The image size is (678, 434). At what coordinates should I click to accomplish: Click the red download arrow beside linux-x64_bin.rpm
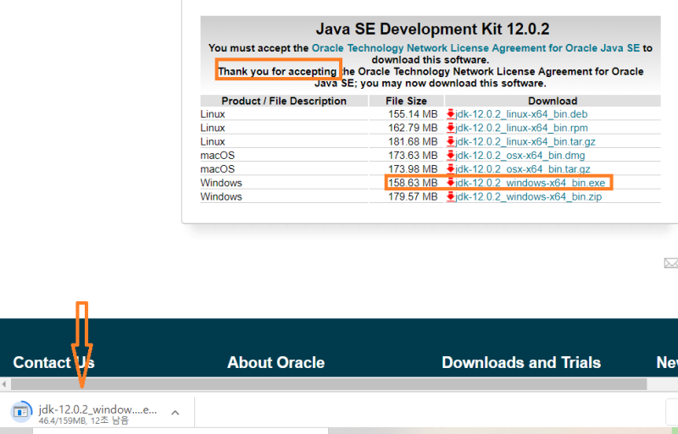pos(451,128)
